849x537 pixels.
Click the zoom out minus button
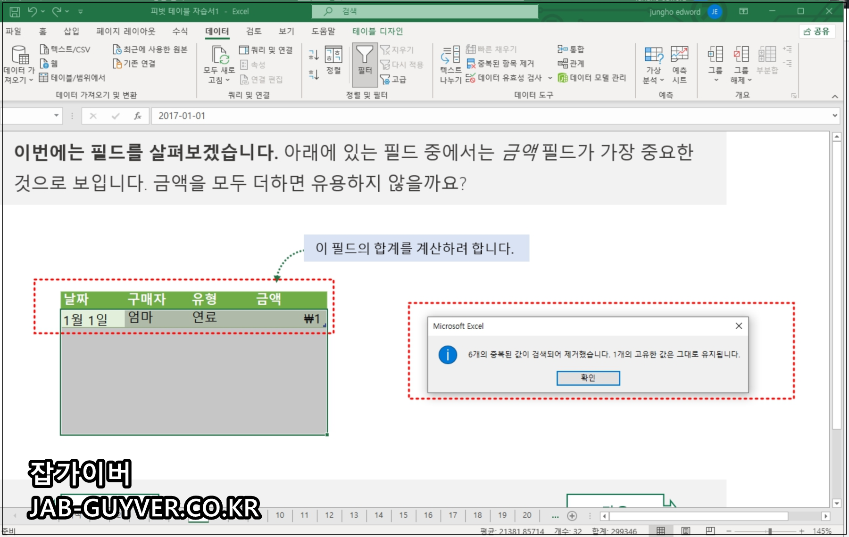(729, 531)
